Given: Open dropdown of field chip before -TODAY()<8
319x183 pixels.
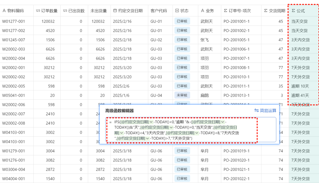Looking at the screenshot, I should pyautogui.click(x=197, y=133).
